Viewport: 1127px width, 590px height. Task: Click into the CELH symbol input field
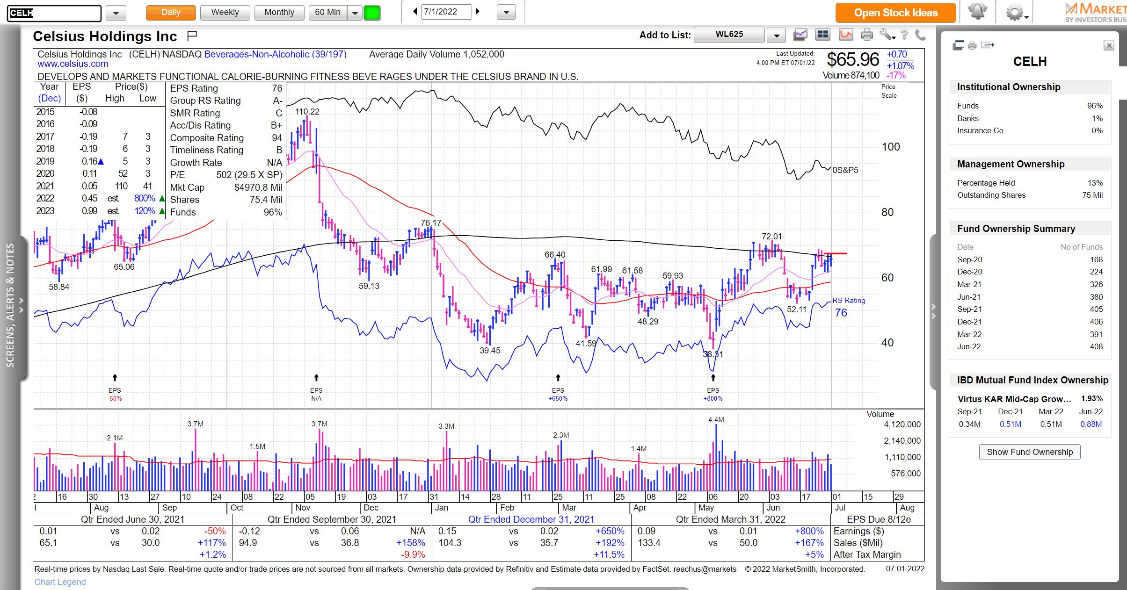click(54, 13)
